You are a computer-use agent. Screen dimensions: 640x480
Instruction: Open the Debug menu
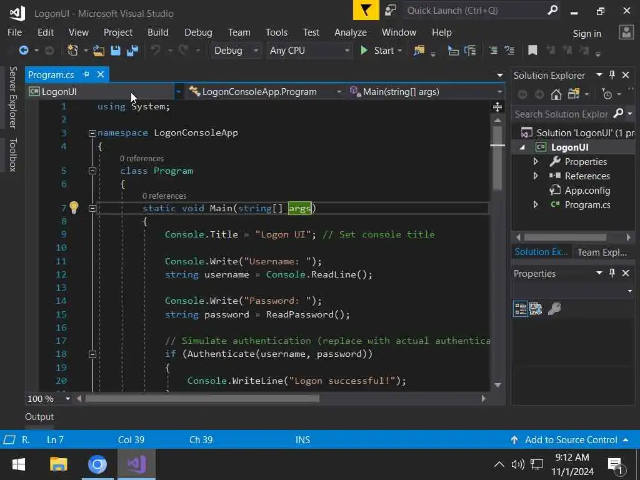click(x=198, y=32)
